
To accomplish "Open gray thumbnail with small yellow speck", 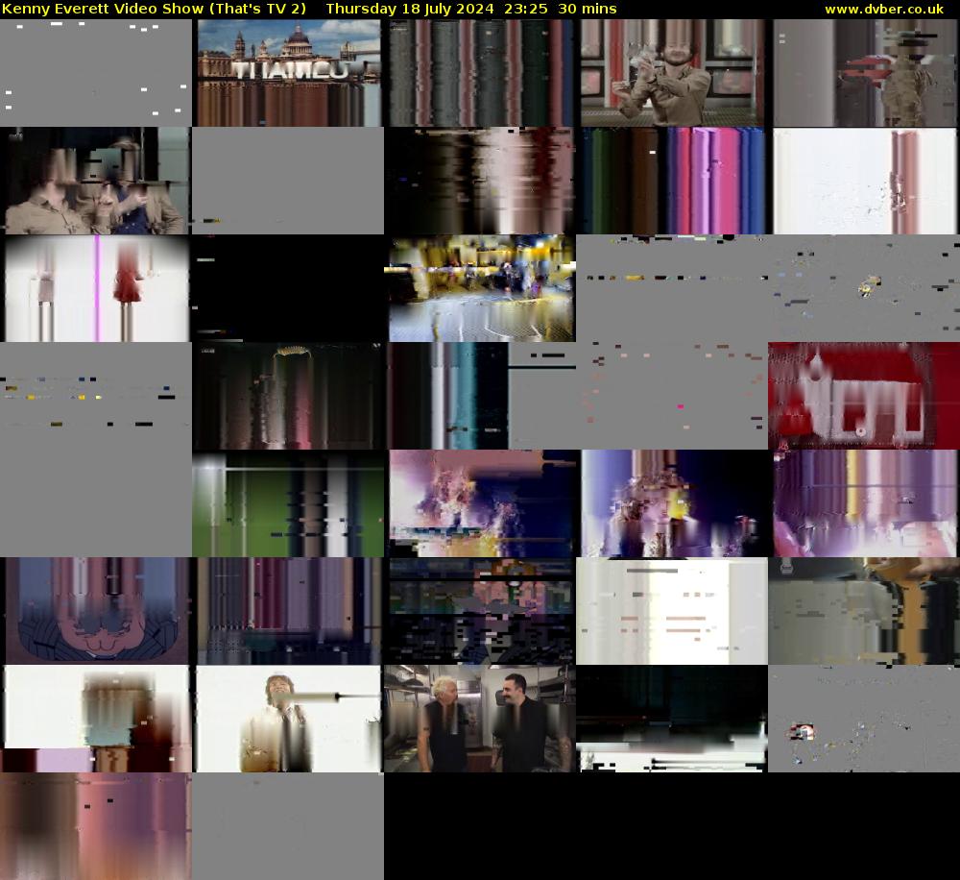I will pyautogui.click(x=864, y=288).
